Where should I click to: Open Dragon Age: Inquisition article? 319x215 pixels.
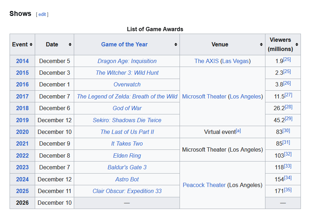click(x=127, y=61)
